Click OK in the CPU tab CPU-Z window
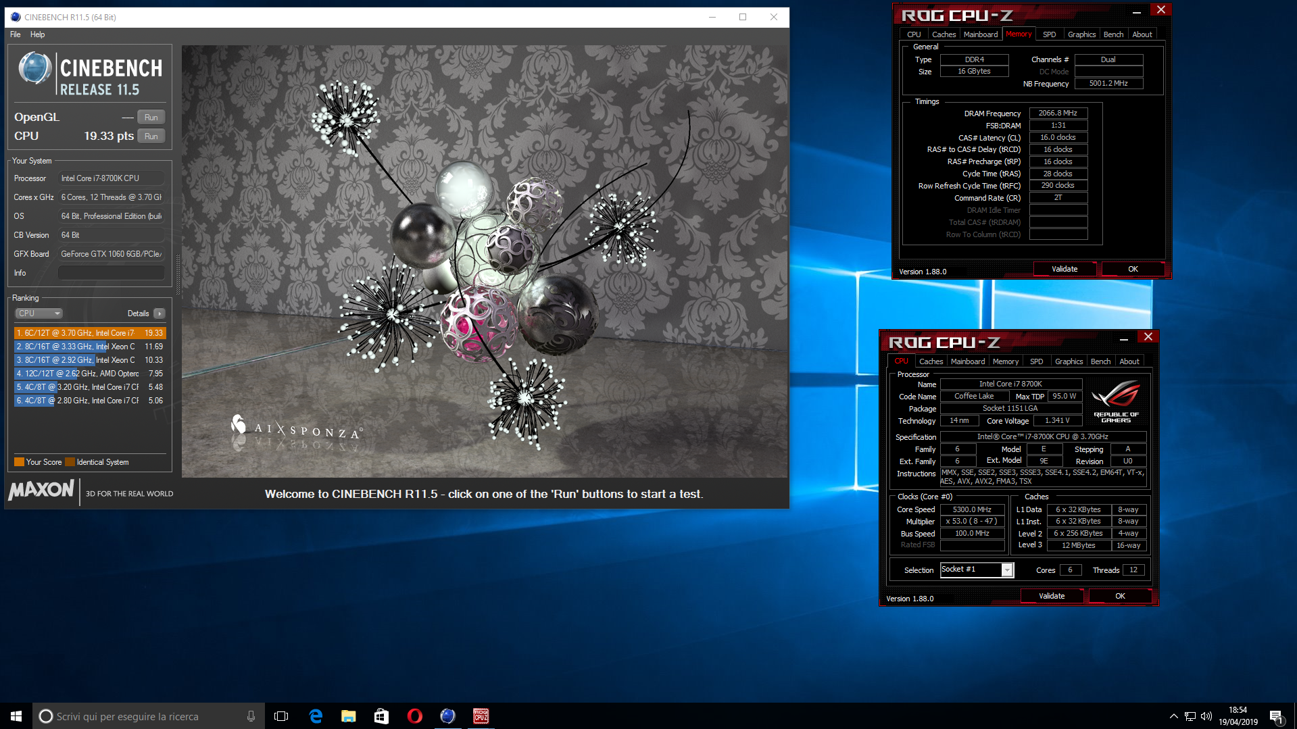This screenshot has height=729, width=1297. (1120, 596)
